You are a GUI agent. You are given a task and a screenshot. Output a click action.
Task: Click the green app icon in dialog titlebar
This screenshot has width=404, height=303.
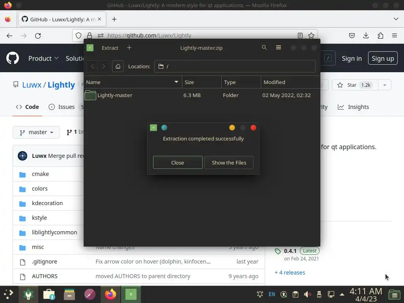[153, 127]
